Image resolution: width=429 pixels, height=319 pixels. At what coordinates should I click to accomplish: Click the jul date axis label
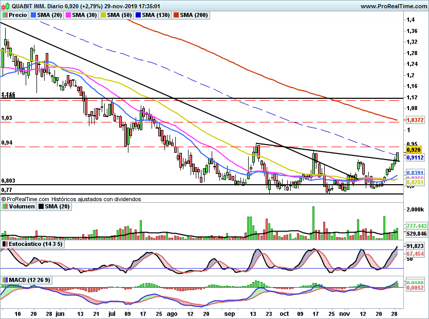111,314
